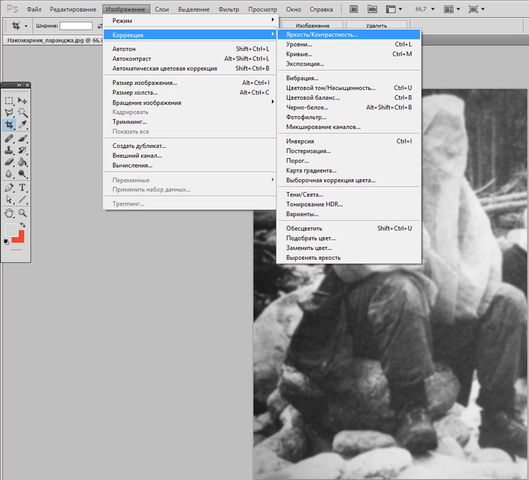Open the Фильтр menu
Image resolution: width=529 pixels, height=480 pixels.
228,9
